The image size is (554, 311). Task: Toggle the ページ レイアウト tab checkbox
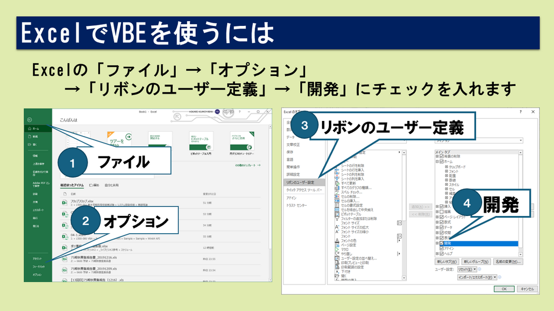click(441, 217)
